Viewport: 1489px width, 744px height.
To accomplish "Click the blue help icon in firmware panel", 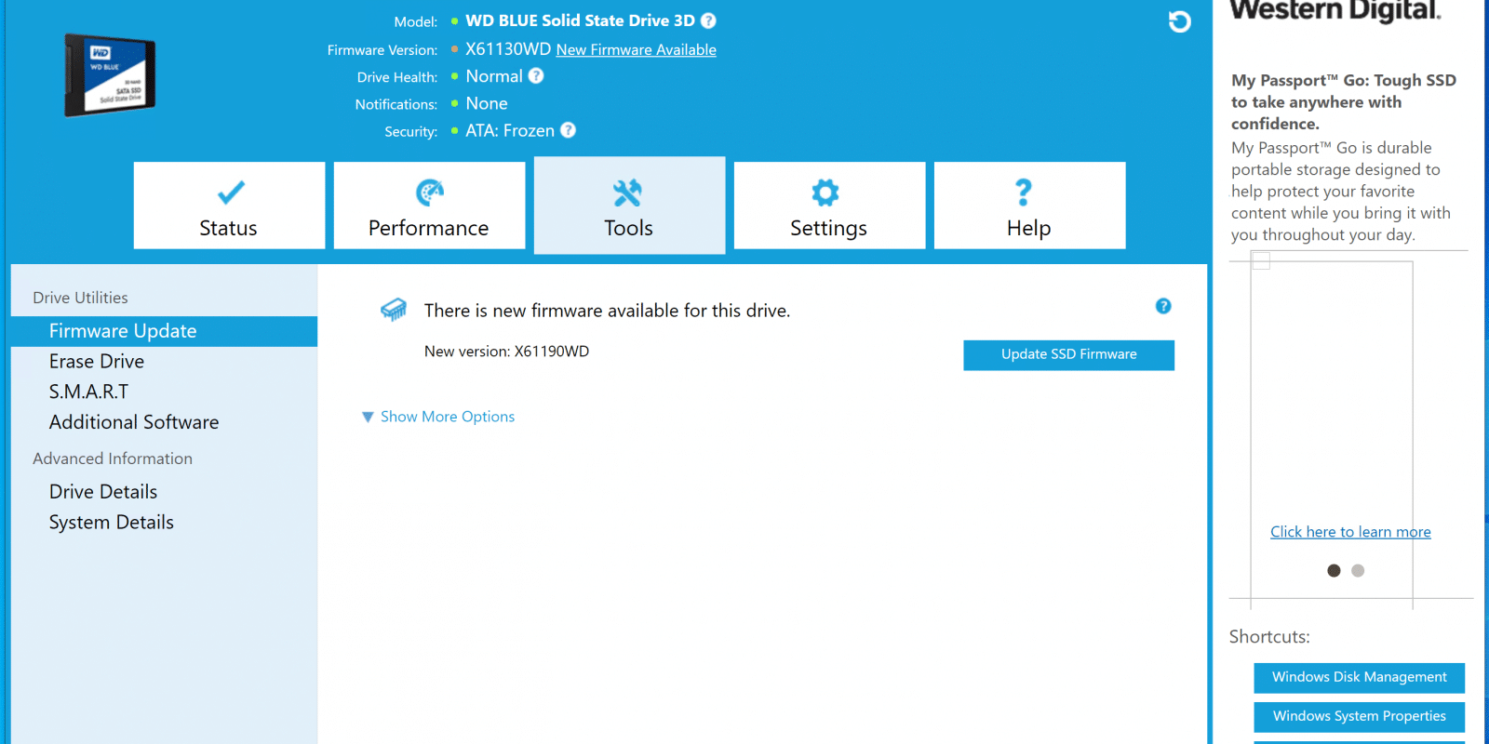I will tap(1163, 306).
